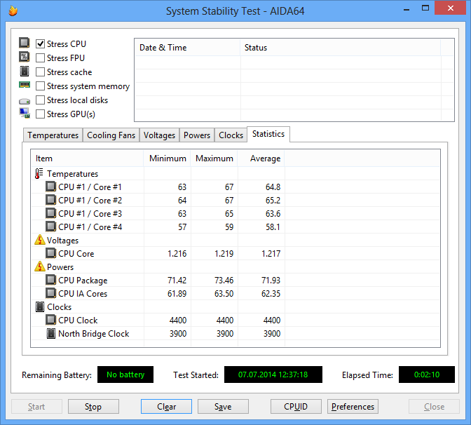The width and height of the screenshot is (471, 425).
Task: Click the Minimum column header
Action: point(168,158)
